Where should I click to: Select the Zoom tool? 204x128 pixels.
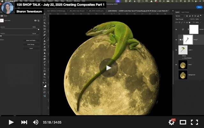45,77
